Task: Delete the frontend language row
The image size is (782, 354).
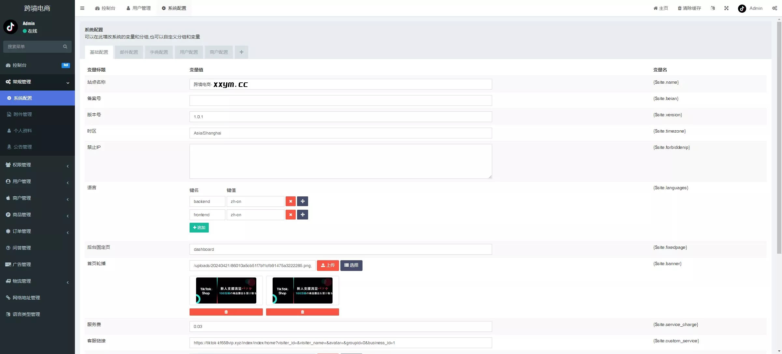Action: 291,215
